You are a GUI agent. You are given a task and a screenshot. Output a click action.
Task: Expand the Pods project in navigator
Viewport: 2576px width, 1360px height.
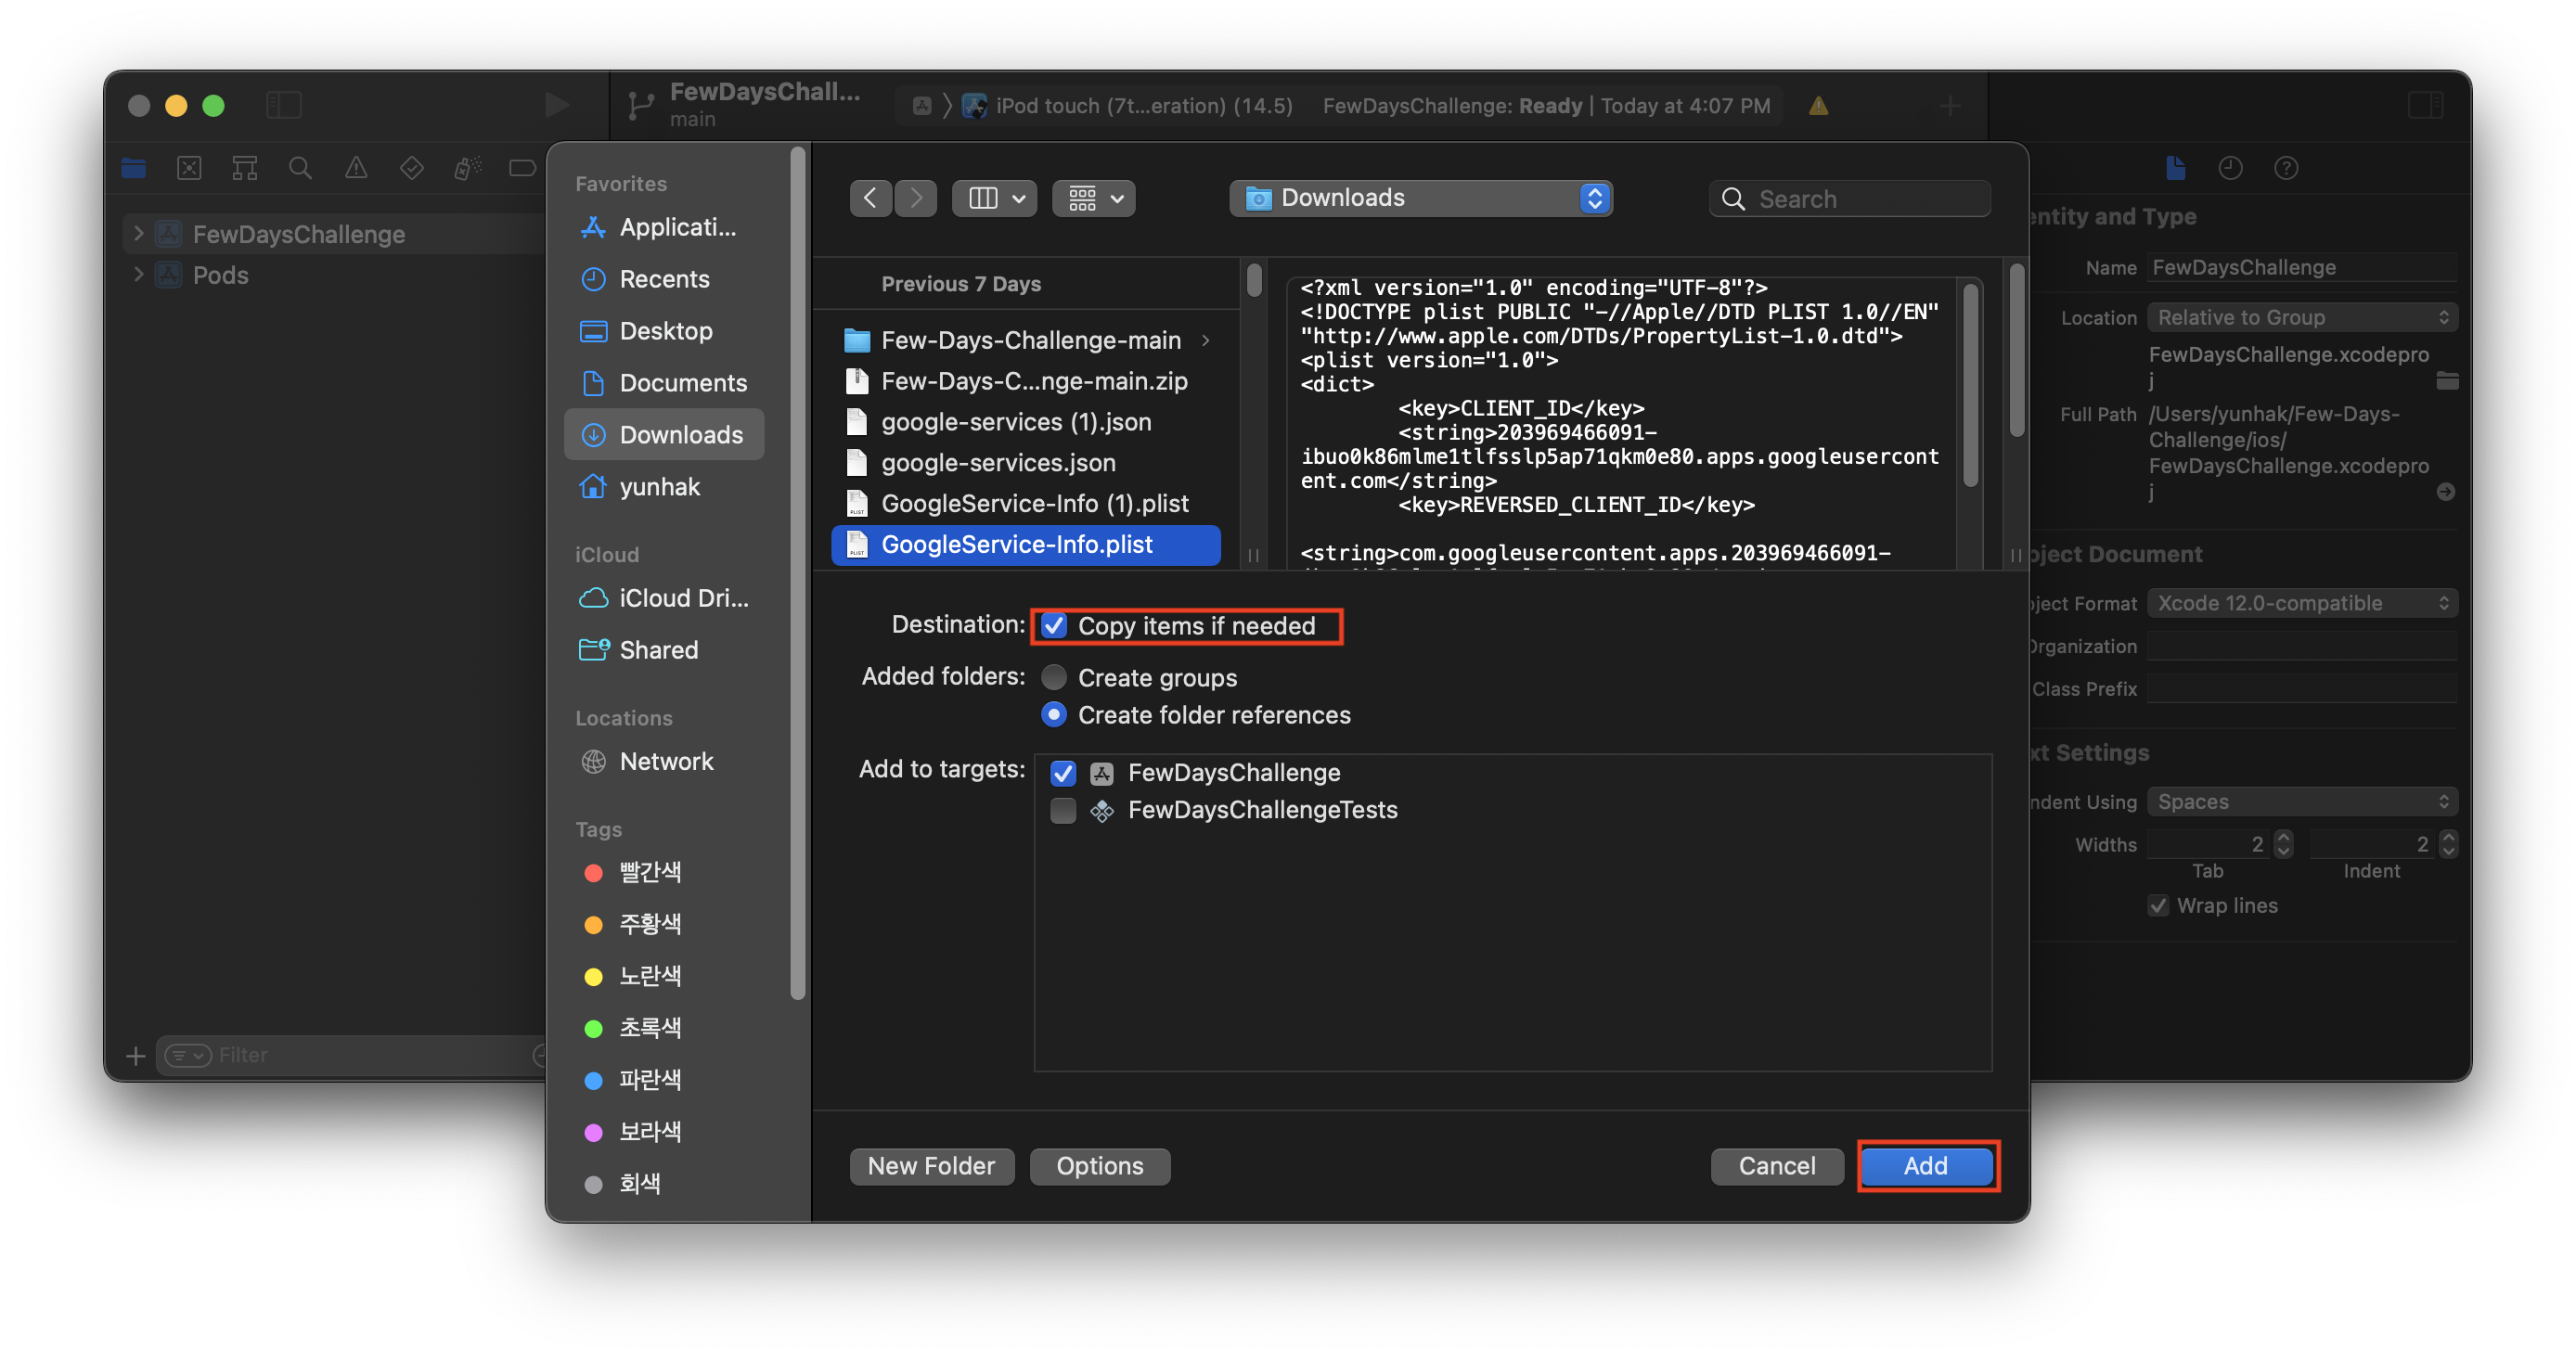139,275
